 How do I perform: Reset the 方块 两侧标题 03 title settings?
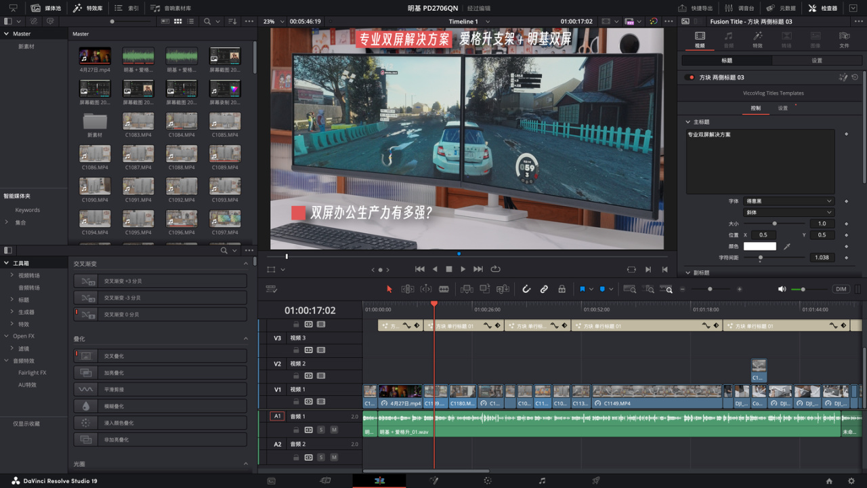(x=855, y=77)
